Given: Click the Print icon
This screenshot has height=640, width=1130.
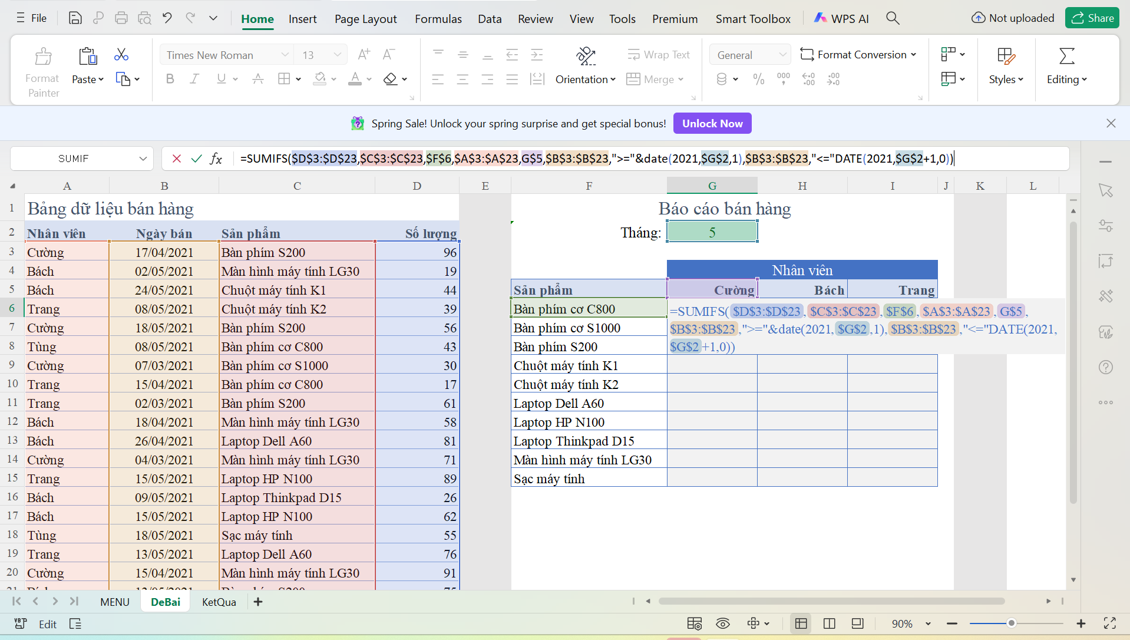Looking at the screenshot, I should pyautogui.click(x=121, y=18).
